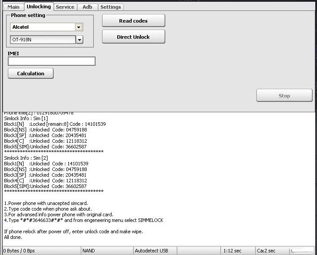Click the 0 Bytes / 0 Bps indicator
Viewport: 317px width, 255px height.
click(40, 251)
